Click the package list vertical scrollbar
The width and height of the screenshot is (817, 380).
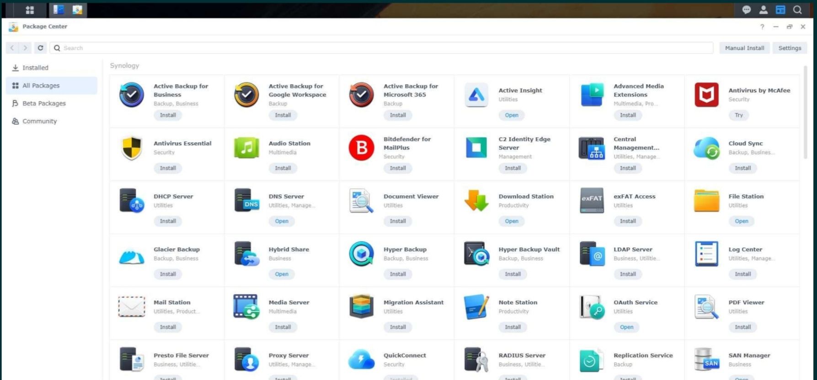point(805,112)
